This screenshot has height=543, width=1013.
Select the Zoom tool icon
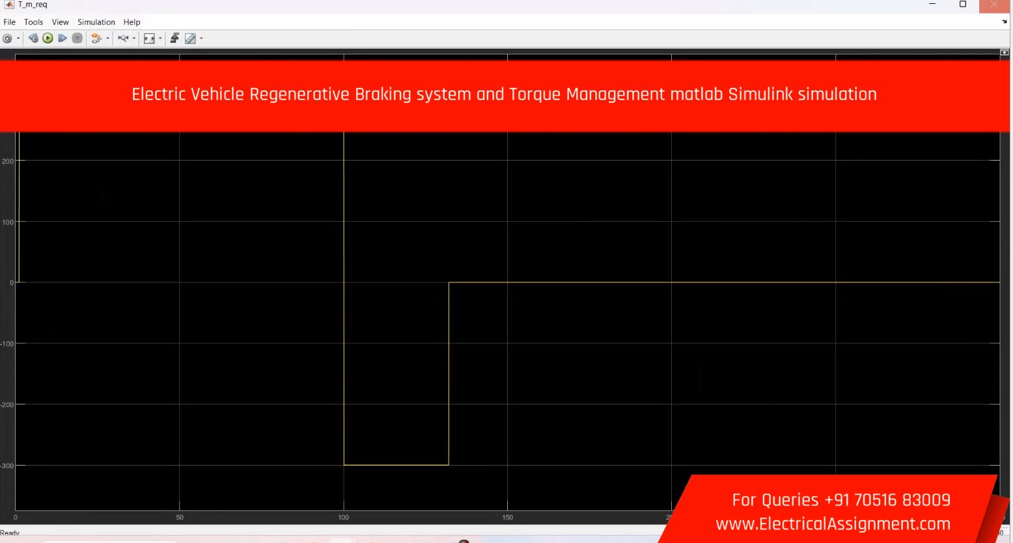[122, 38]
